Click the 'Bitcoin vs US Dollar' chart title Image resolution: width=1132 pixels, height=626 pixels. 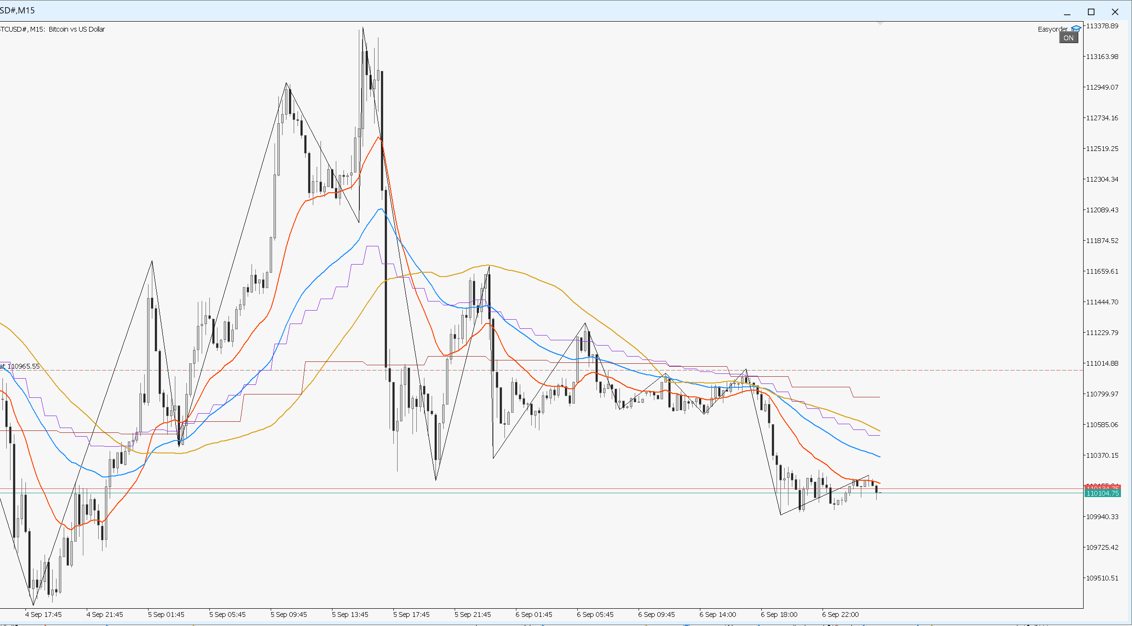77,29
